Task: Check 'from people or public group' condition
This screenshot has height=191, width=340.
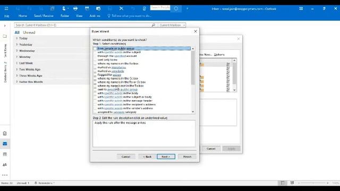Action: (x=95, y=48)
